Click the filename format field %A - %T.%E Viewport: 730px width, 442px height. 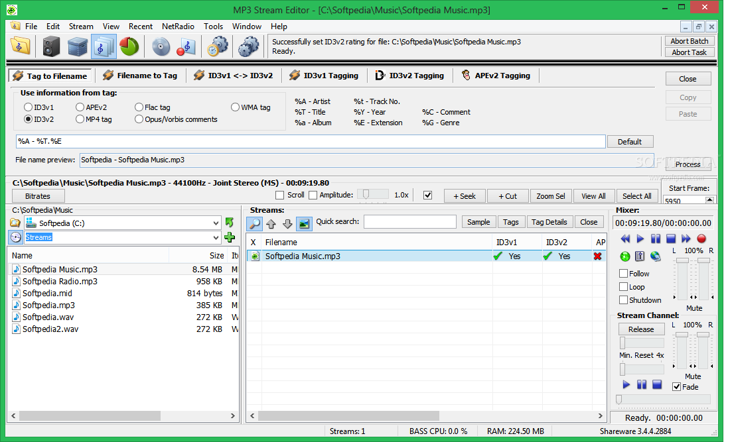tap(311, 141)
